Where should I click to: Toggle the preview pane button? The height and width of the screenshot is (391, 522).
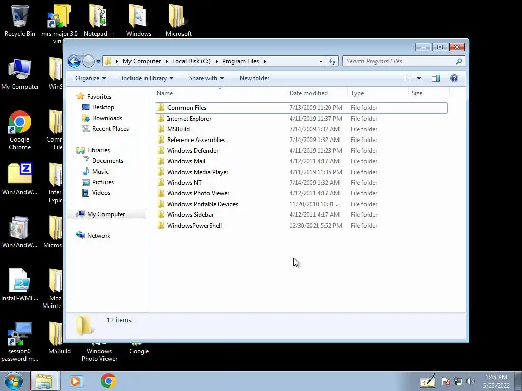436,78
